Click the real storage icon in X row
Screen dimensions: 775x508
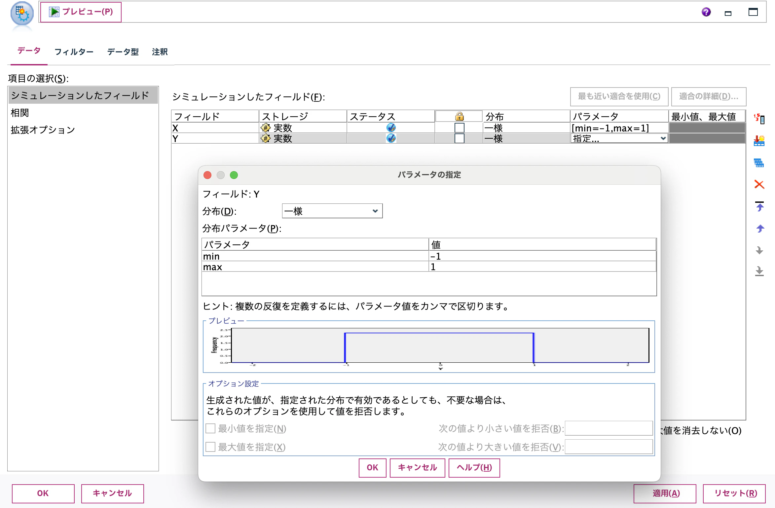click(266, 127)
